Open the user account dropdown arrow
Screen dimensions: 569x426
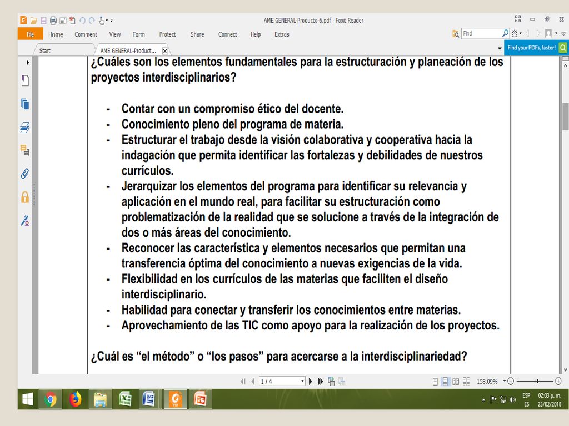(556, 33)
